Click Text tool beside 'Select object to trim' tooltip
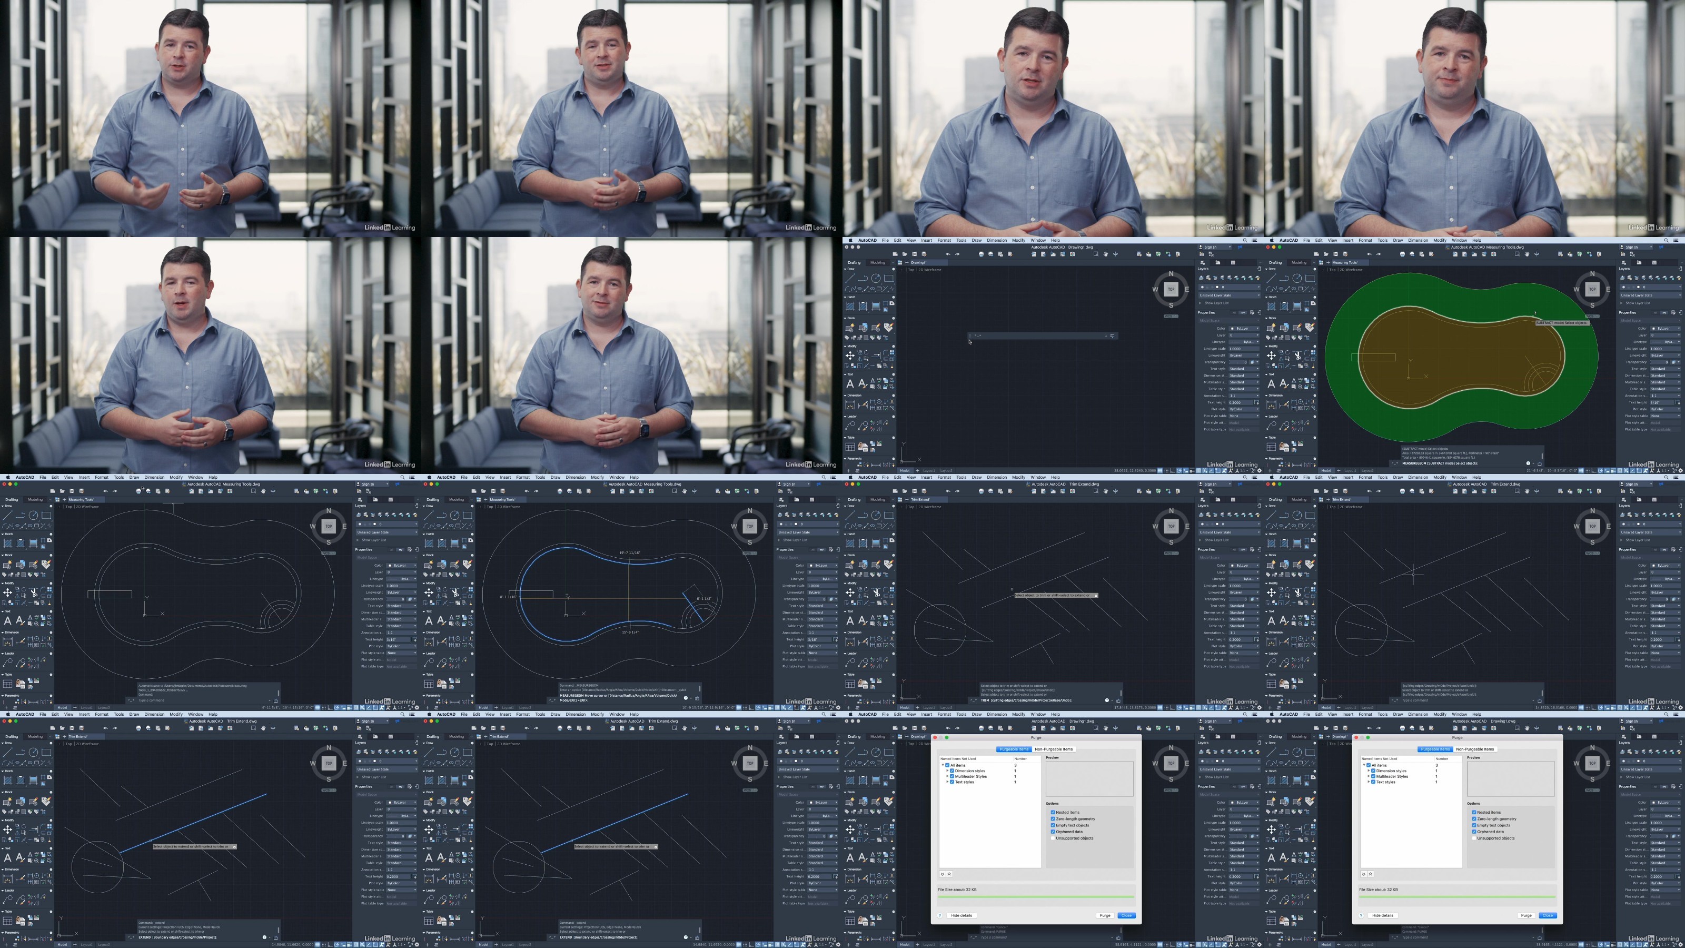 pos(850,621)
